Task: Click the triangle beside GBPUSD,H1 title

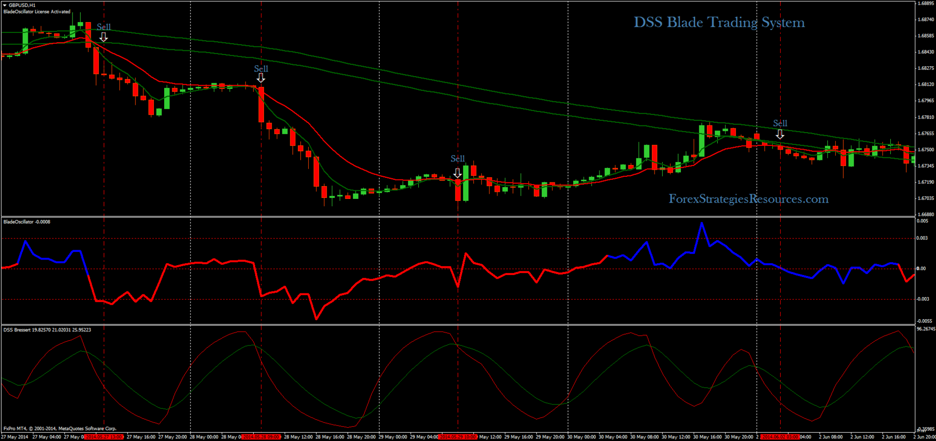Action: click(5, 5)
